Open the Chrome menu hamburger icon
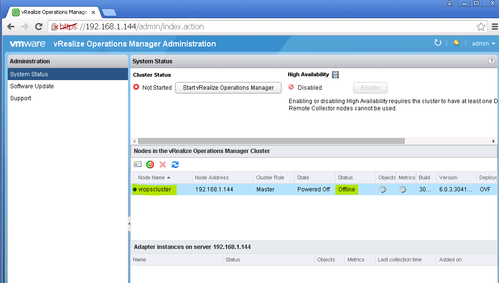 [495, 27]
